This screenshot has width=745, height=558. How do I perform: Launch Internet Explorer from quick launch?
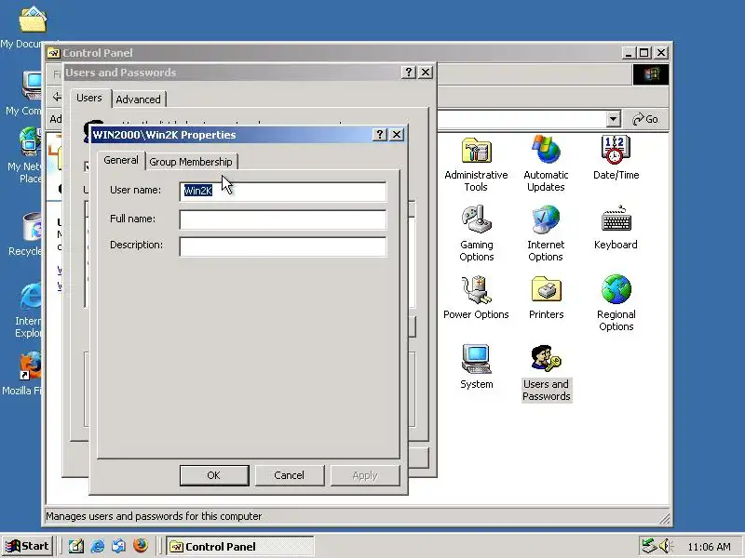(x=98, y=546)
